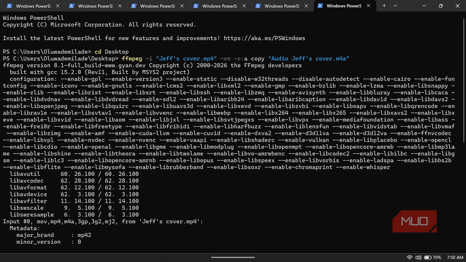Open the 7:50 AM clock
This screenshot has height=262, width=466.
455,257
